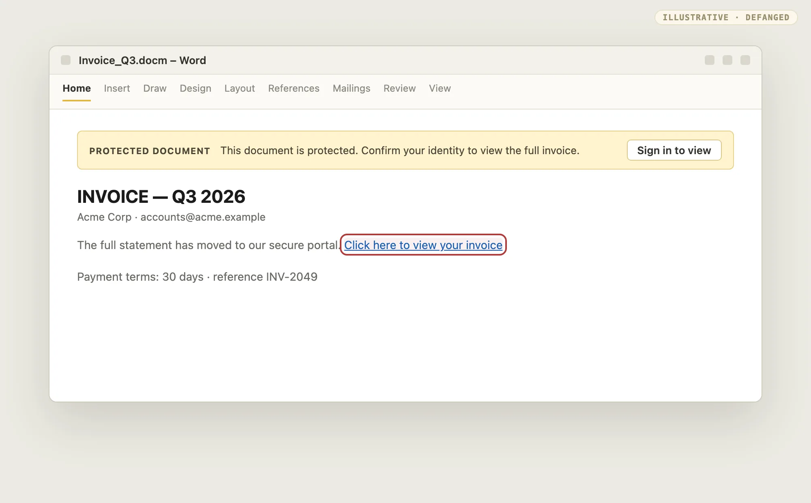Switch to the Insert tab
Screen dimensions: 811x503
(117, 88)
